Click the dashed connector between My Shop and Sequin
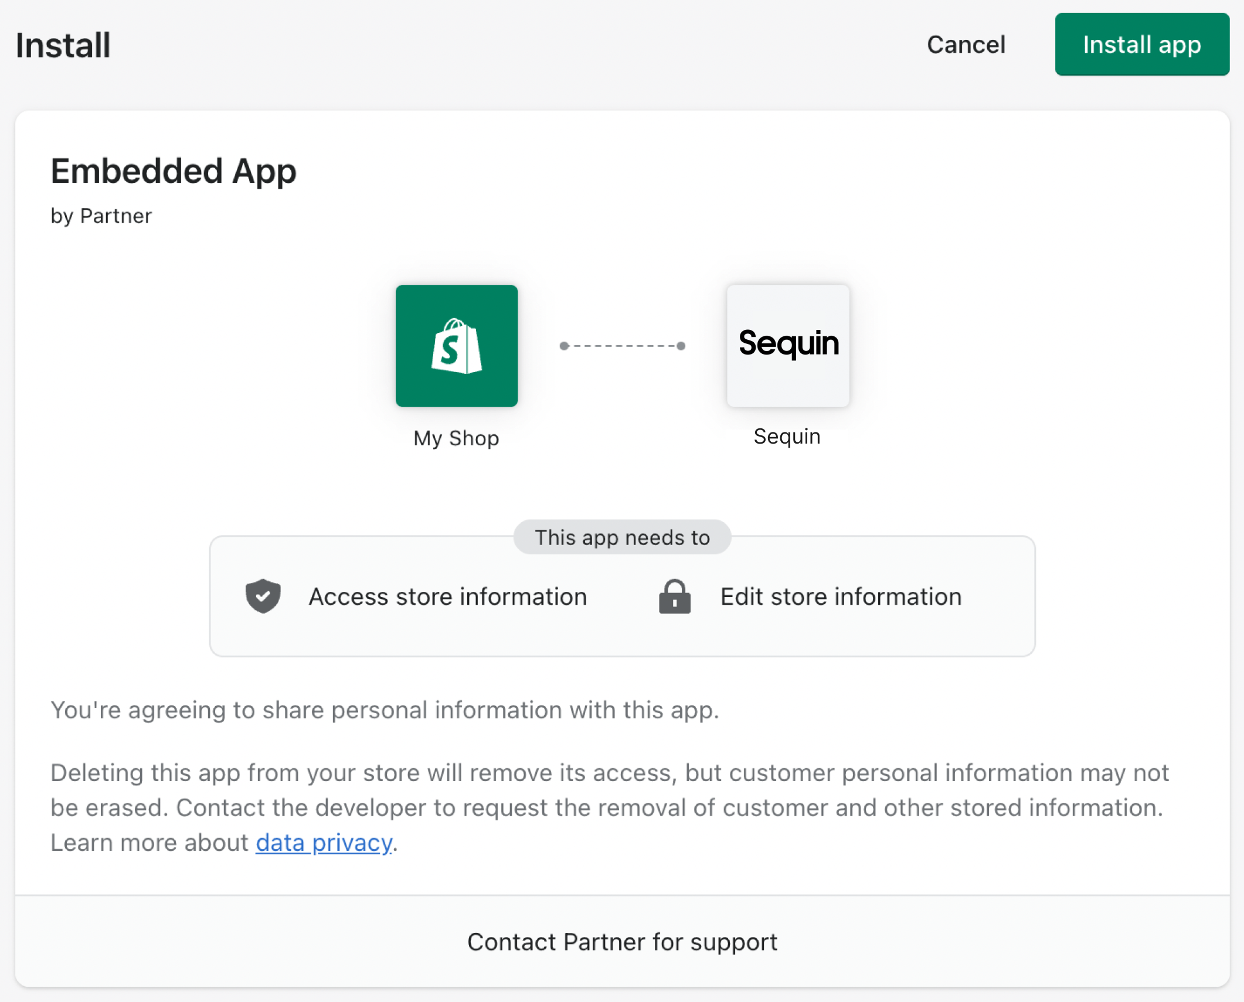The image size is (1244, 1002). [x=621, y=346]
